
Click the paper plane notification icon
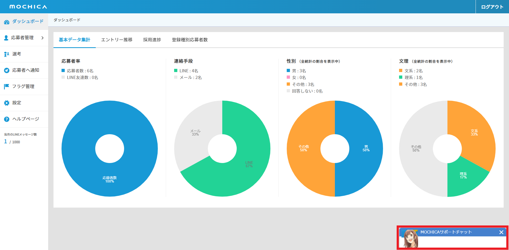(7, 70)
